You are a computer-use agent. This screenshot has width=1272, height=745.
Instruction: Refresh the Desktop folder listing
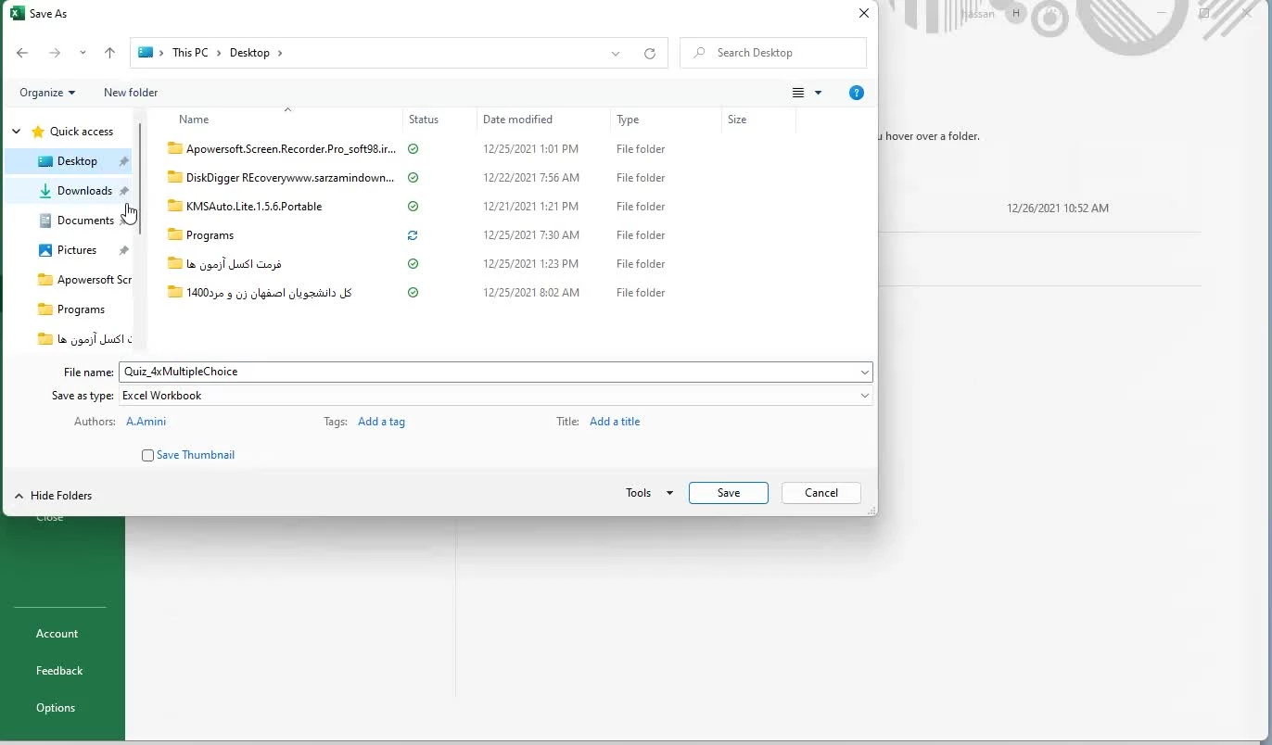point(650,54)
